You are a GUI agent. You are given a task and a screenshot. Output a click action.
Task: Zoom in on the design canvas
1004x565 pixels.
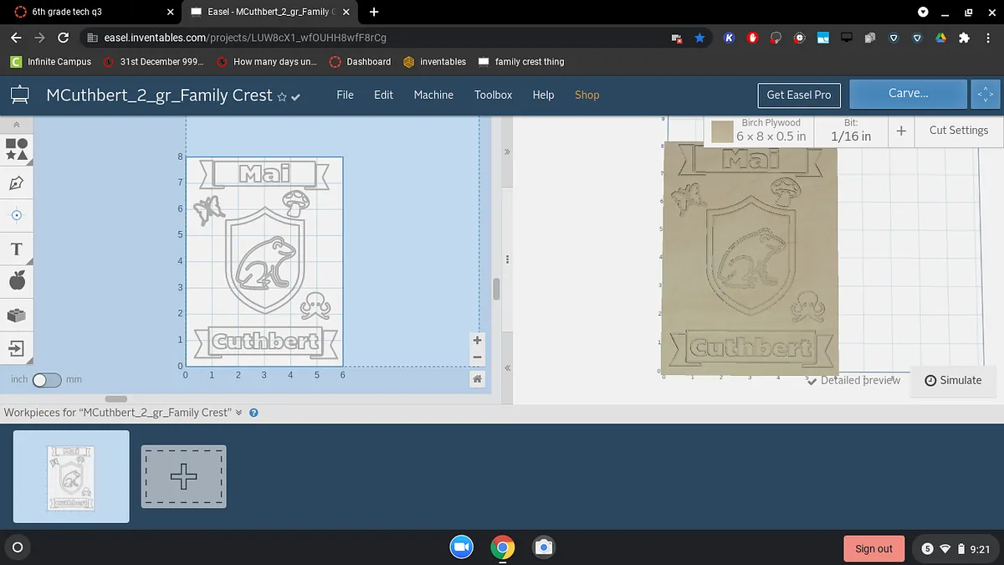pos(477,340)
